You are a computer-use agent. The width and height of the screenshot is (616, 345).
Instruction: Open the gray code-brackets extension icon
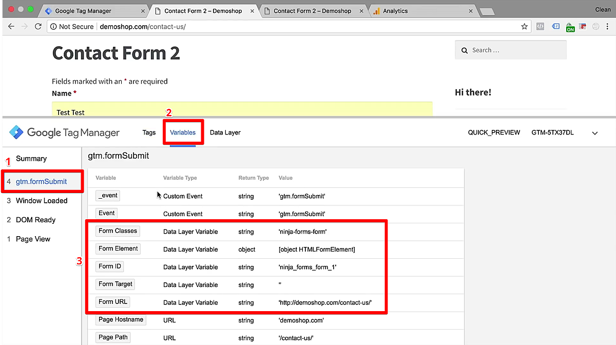540,26
